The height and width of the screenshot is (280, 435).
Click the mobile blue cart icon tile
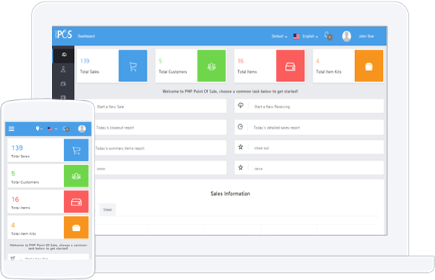(x=76, y=150)
